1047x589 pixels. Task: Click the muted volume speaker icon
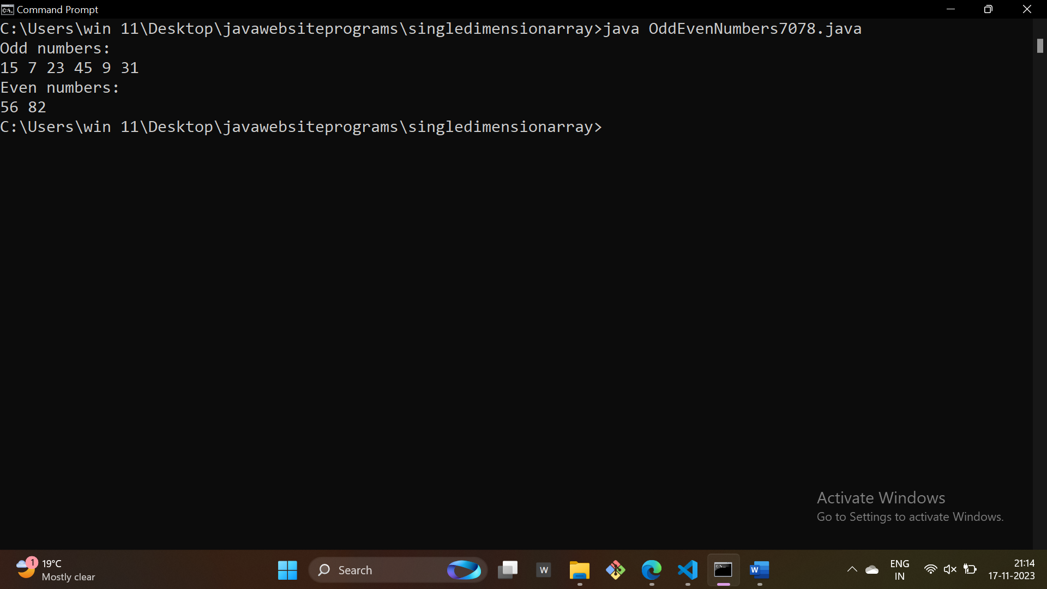click(950, 569)
